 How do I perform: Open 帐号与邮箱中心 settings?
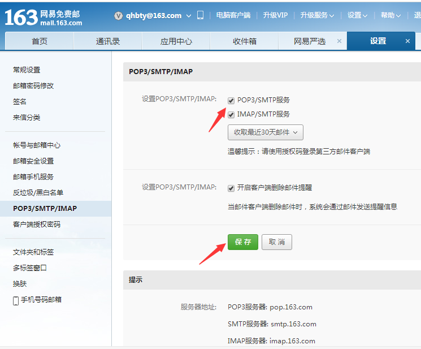37,145
